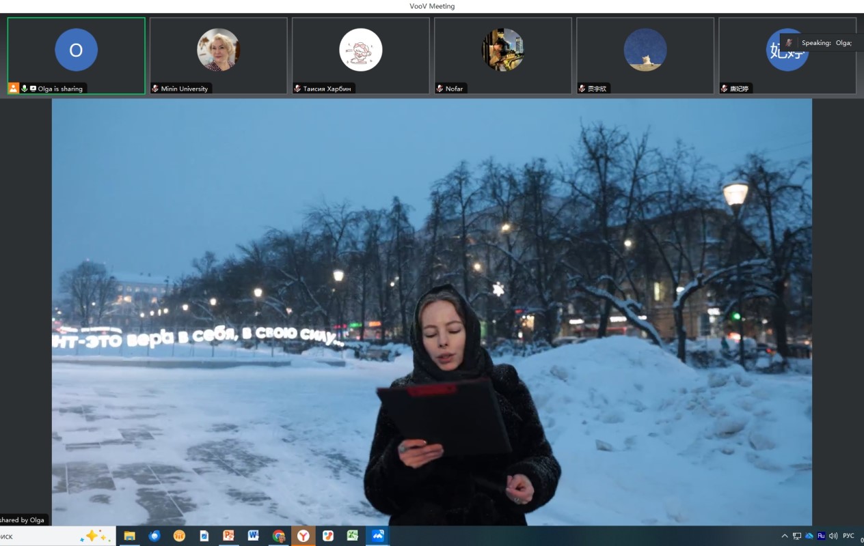Open the volume control in system tray
This screenshot has height=546, width=864.
pyautogui.click(x=833, y=536)
